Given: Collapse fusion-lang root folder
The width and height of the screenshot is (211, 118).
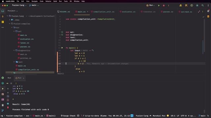Looking at the screenshot, I should pyautogui.click(x=7, y=16).
